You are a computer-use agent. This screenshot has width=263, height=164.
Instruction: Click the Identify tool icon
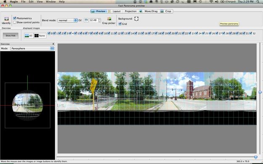click(6, 19)
